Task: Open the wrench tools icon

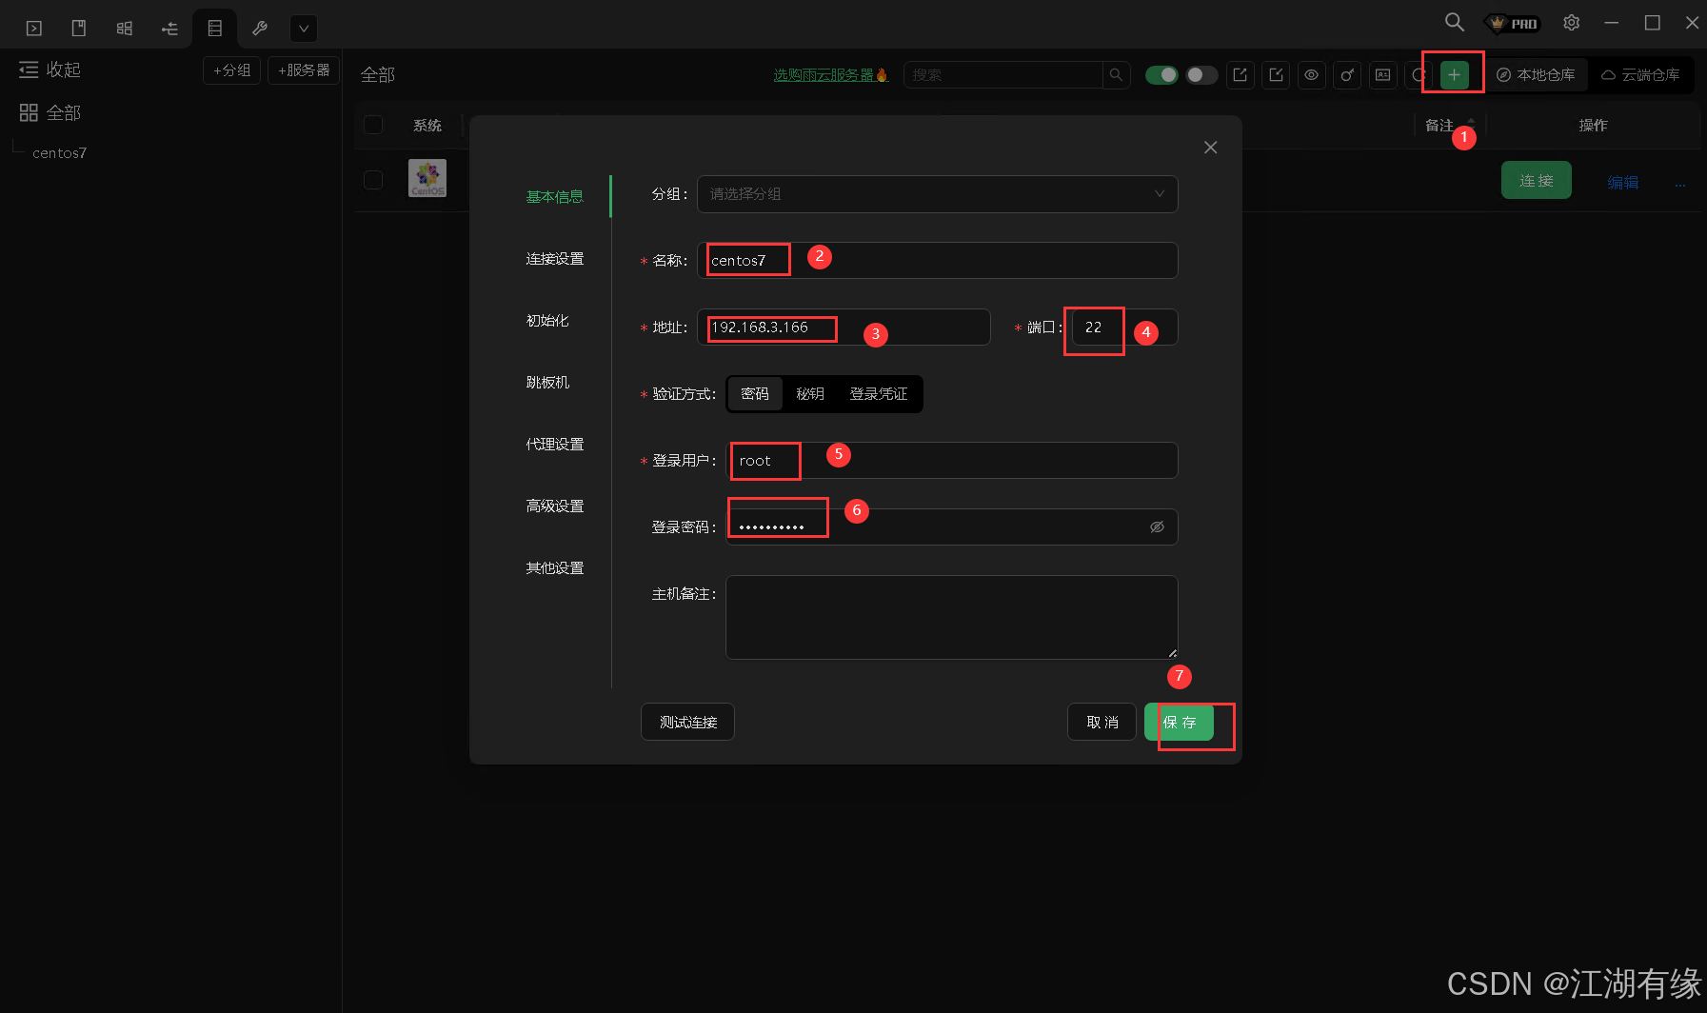Action: click(260, 29)
